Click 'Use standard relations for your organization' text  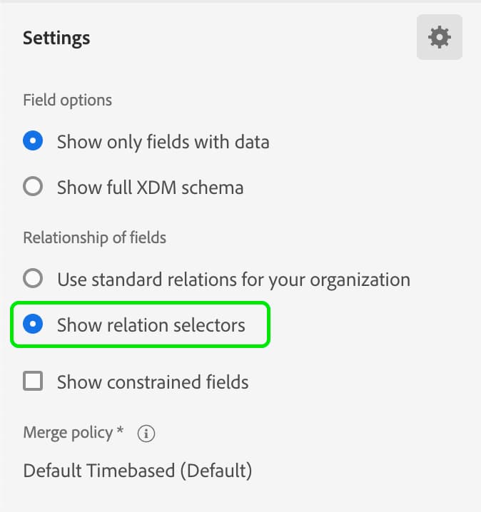coord(233,279)
